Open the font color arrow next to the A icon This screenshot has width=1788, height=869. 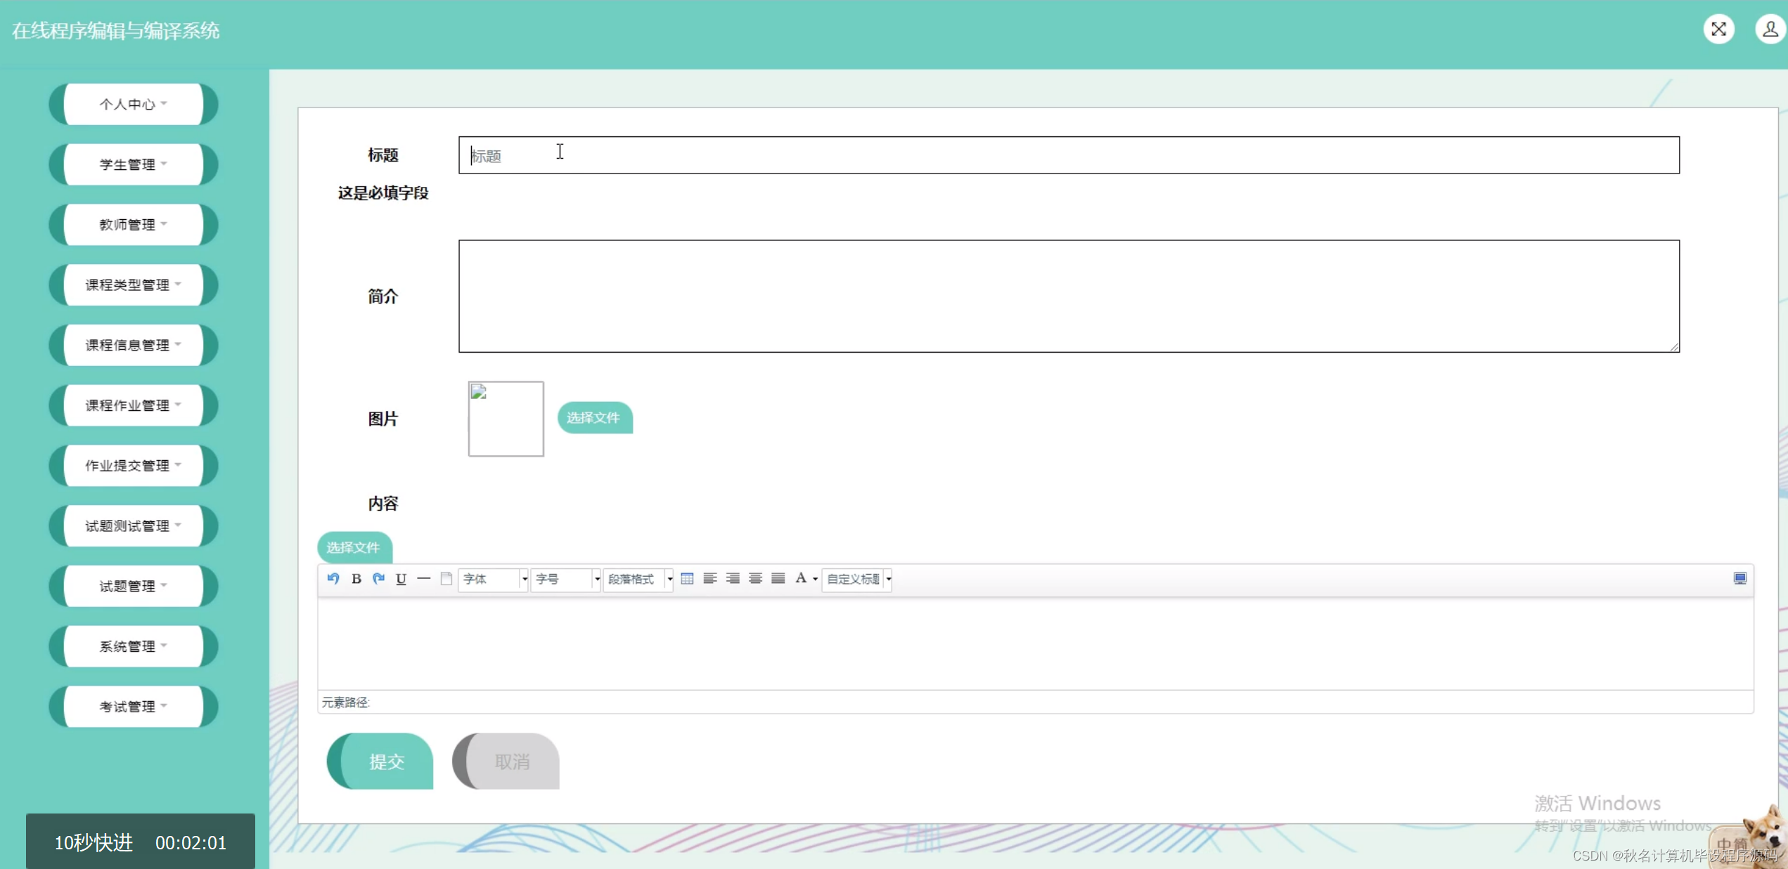[816, 579]
